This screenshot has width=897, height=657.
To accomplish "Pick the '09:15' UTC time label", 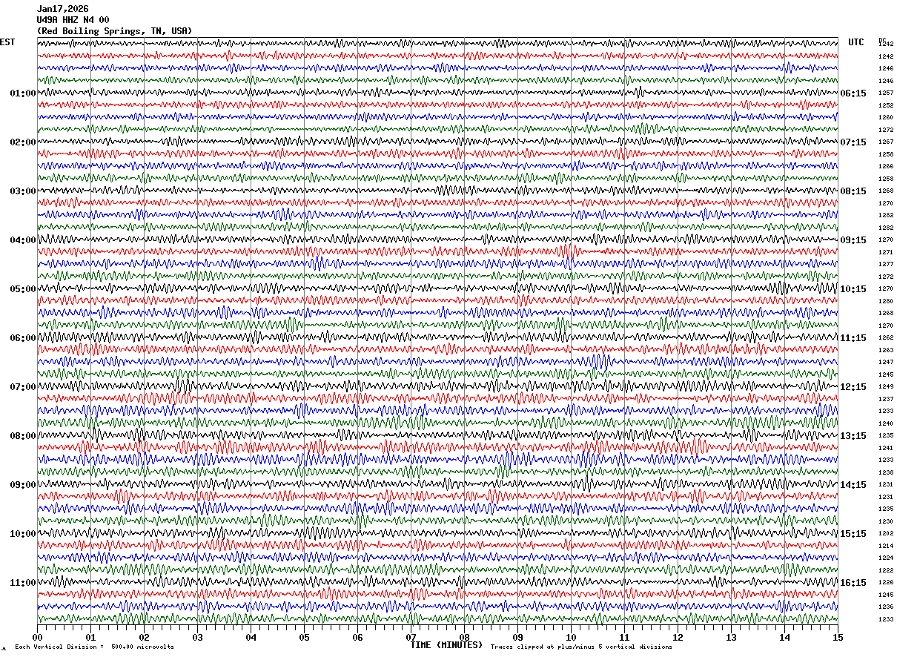I will pos(854,240).
